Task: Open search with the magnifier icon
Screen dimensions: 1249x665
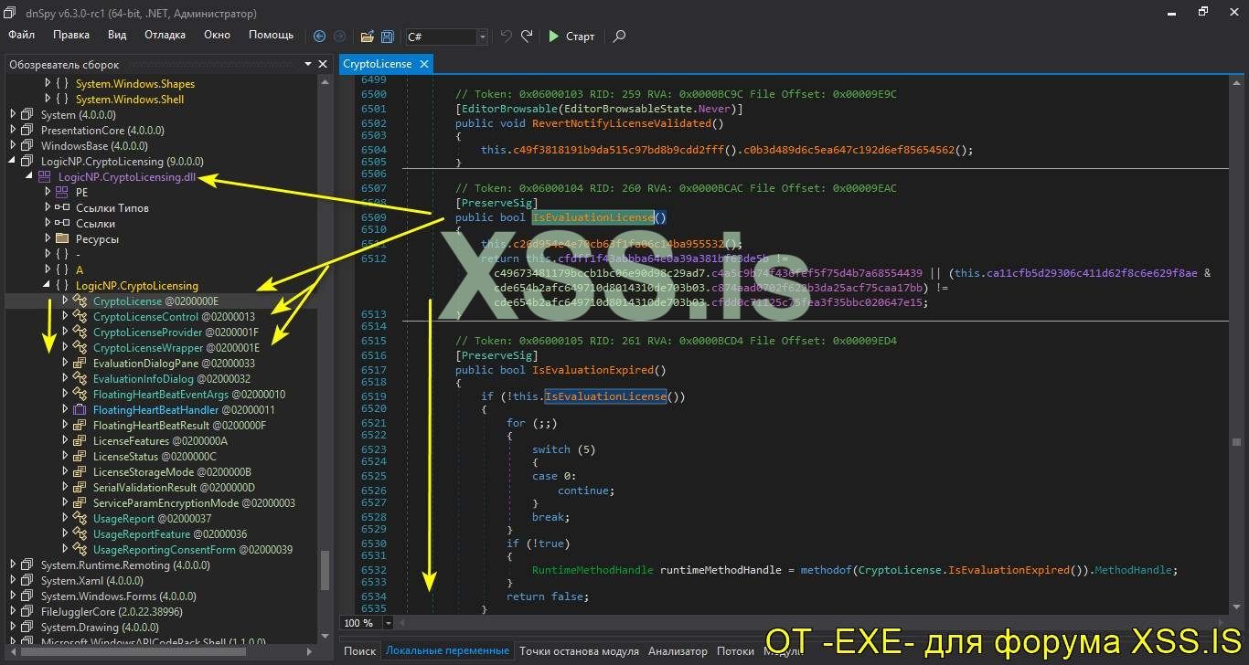Action: (620, 37)
